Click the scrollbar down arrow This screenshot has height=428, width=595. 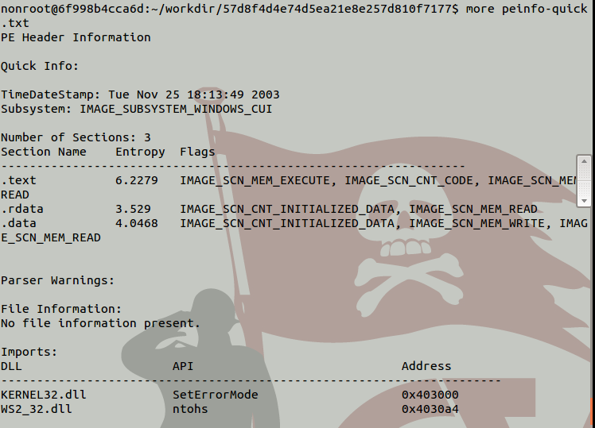click(x=585, y=200)
